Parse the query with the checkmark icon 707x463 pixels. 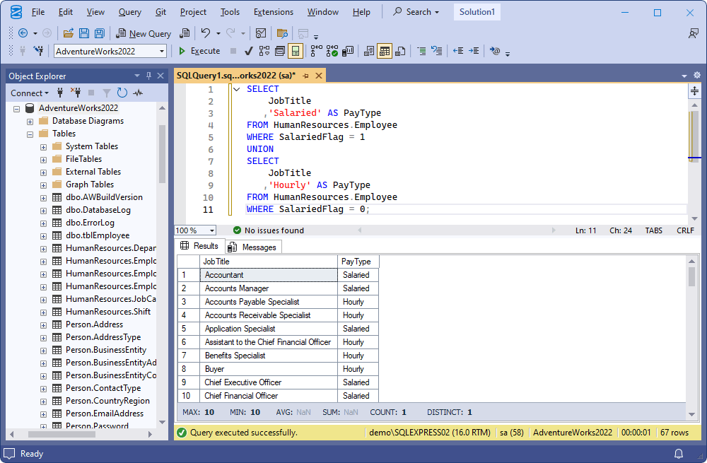pyautogui.click(x=248, y=51)
